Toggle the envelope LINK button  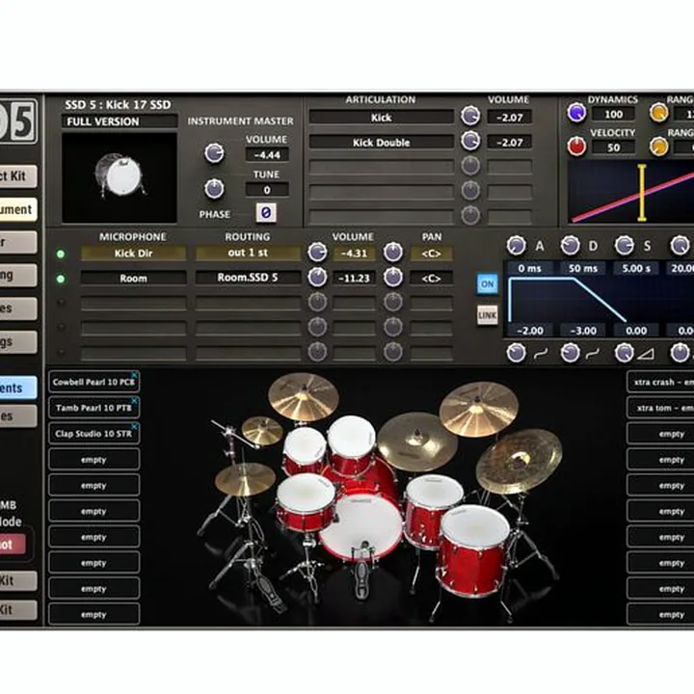[488, 315]
